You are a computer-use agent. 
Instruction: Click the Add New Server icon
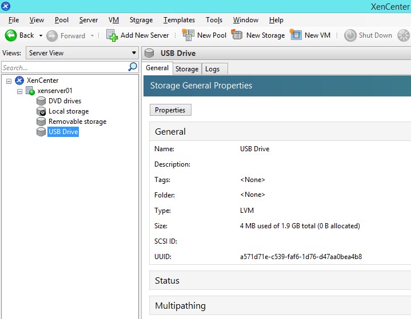point(112,35)
